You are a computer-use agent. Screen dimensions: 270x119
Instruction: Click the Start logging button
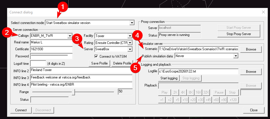169,78
